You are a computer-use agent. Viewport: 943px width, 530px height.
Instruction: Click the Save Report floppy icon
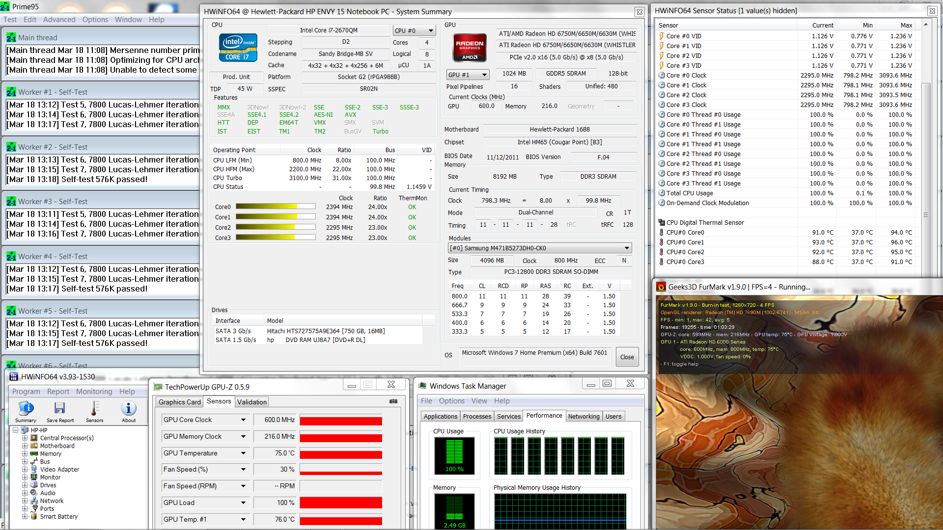coord(59,409)
